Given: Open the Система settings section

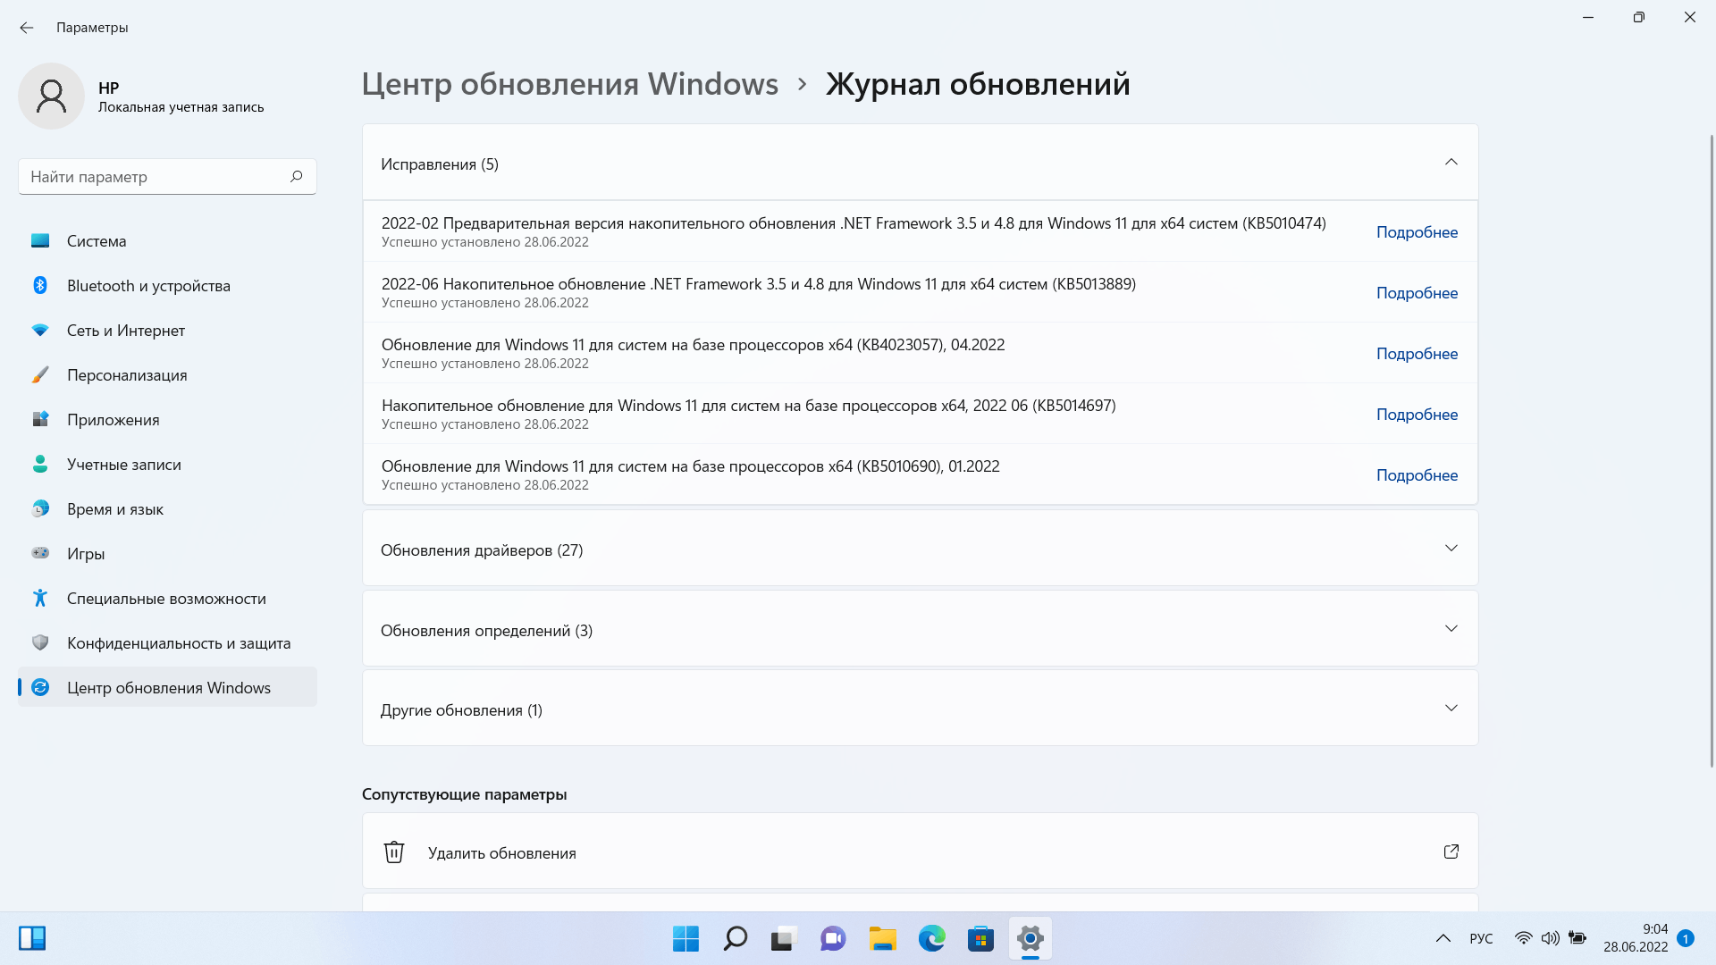Looking at the screenshot, I should 167,241.
